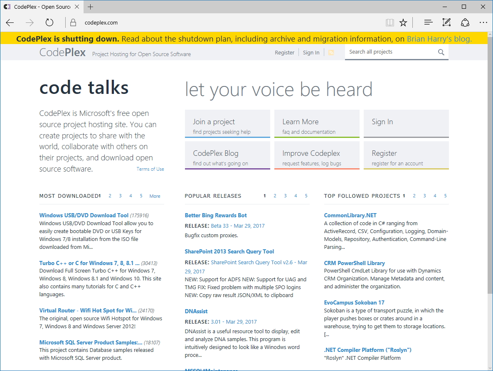
Task: Click the orange RSS feed icon
Action: (331, 52)
